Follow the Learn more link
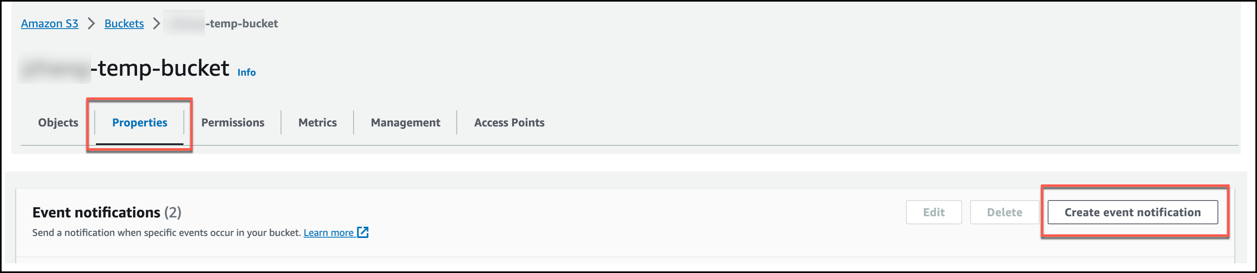 [329, 233]
